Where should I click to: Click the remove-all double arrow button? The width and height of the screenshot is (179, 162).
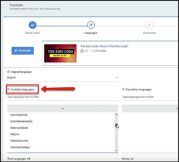pyautogui.click(x=150, y=108)
